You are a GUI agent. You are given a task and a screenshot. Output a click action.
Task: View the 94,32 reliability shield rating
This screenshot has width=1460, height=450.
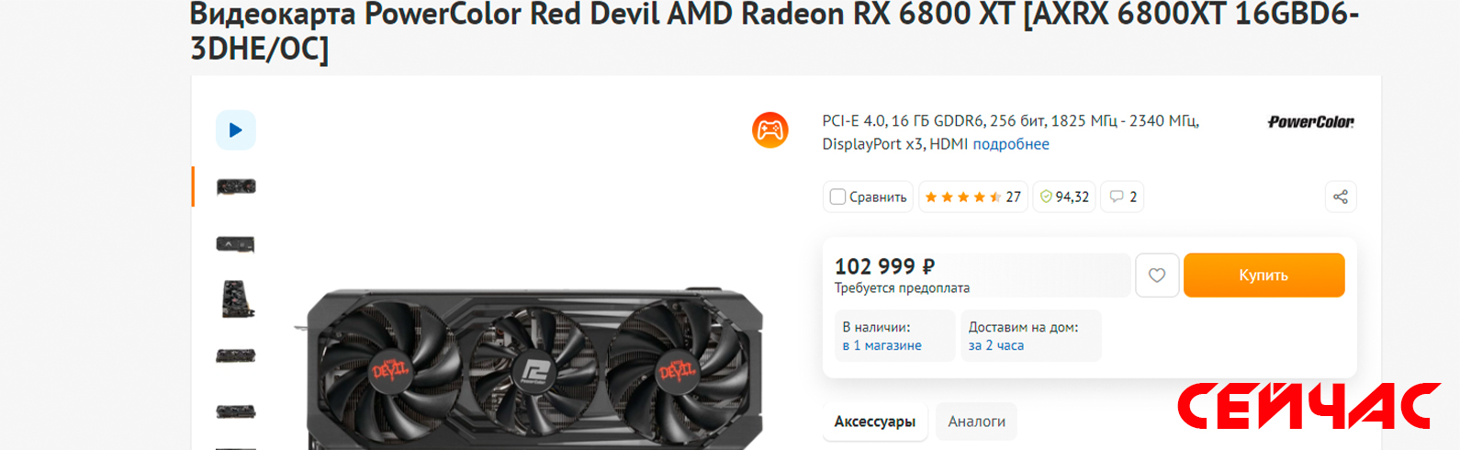click(1064, 197)
